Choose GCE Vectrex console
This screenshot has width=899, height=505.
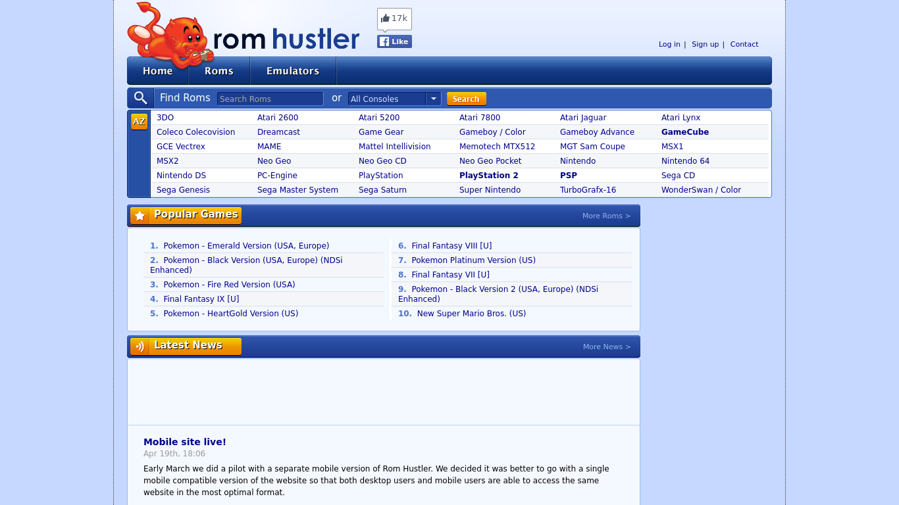(181, 147)
